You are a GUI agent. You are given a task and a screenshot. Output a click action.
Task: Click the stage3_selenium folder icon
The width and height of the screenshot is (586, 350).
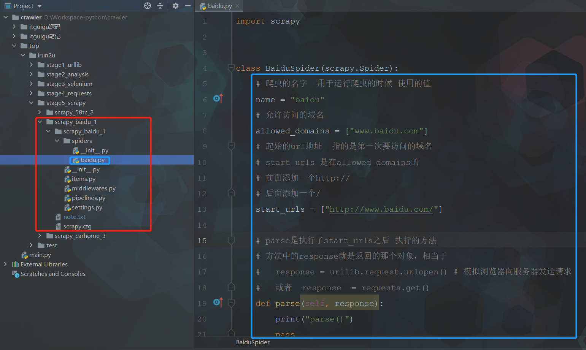(x=41, y=84)
